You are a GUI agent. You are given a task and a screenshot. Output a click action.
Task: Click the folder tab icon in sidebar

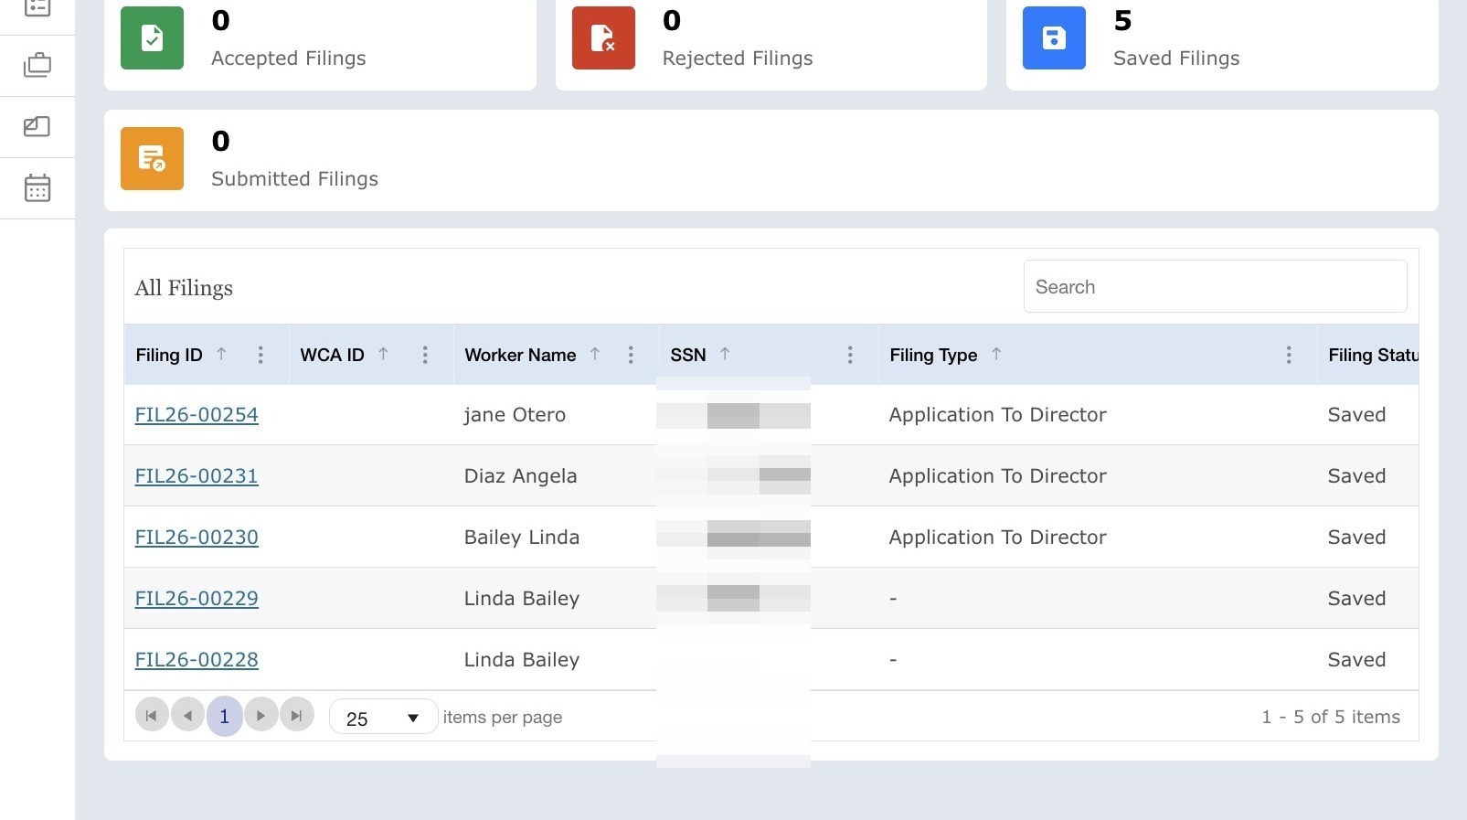(37, 127)
